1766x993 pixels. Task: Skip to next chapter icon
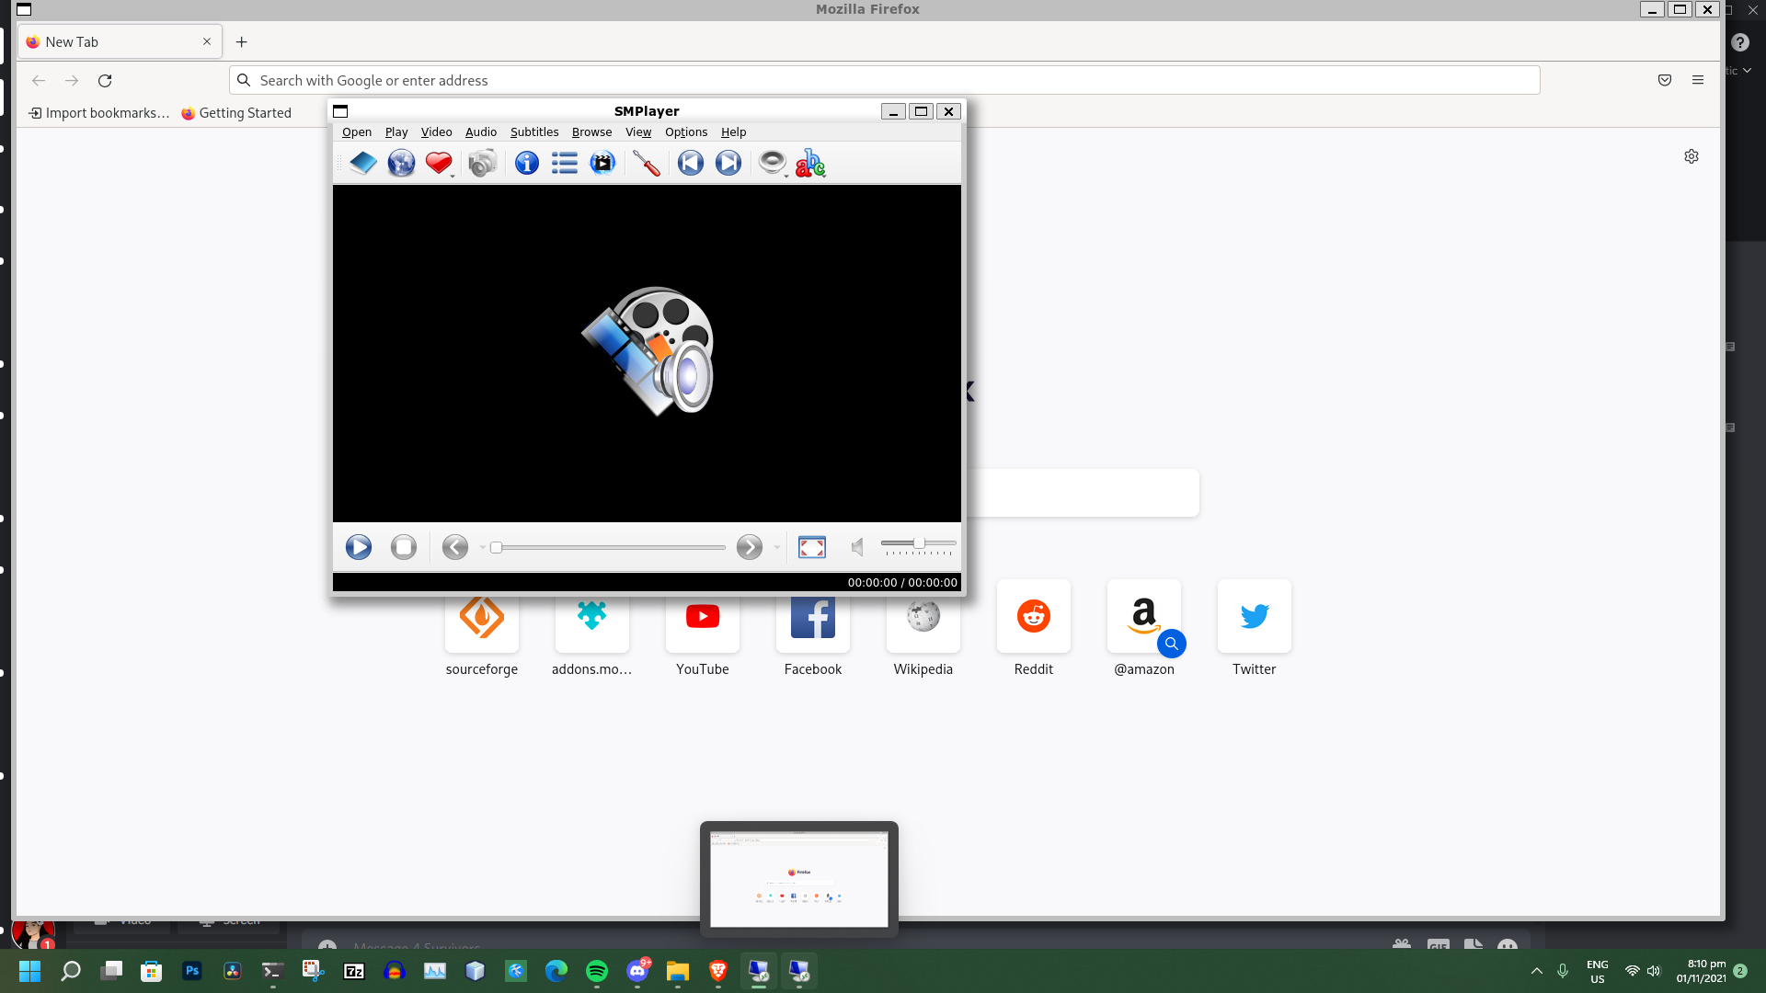coord(728,163)
